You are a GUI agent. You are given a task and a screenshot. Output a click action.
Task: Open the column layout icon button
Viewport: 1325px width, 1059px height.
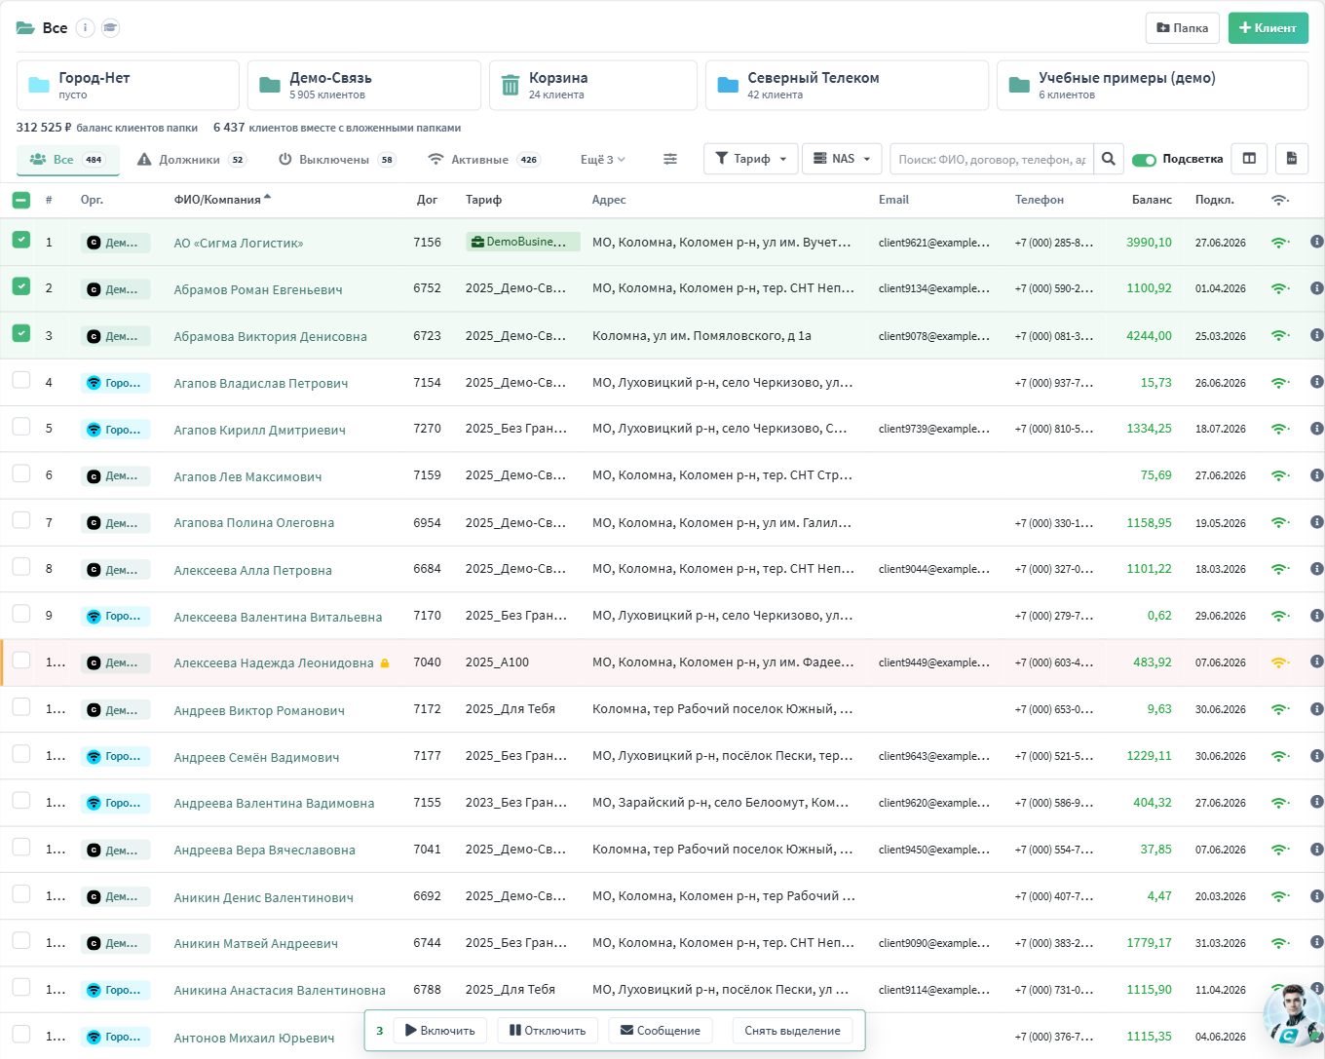coord(1249,159)
